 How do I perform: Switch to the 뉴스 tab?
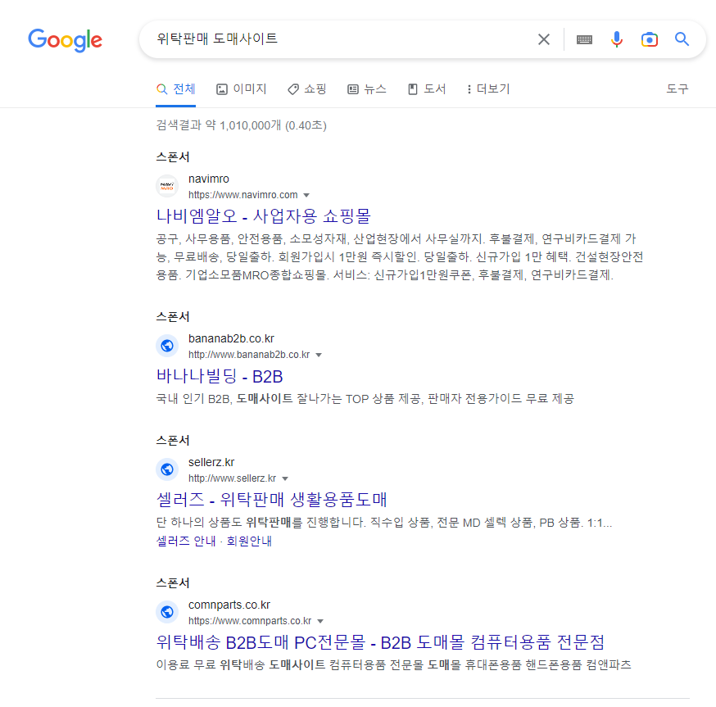click(x=367, y=89)
